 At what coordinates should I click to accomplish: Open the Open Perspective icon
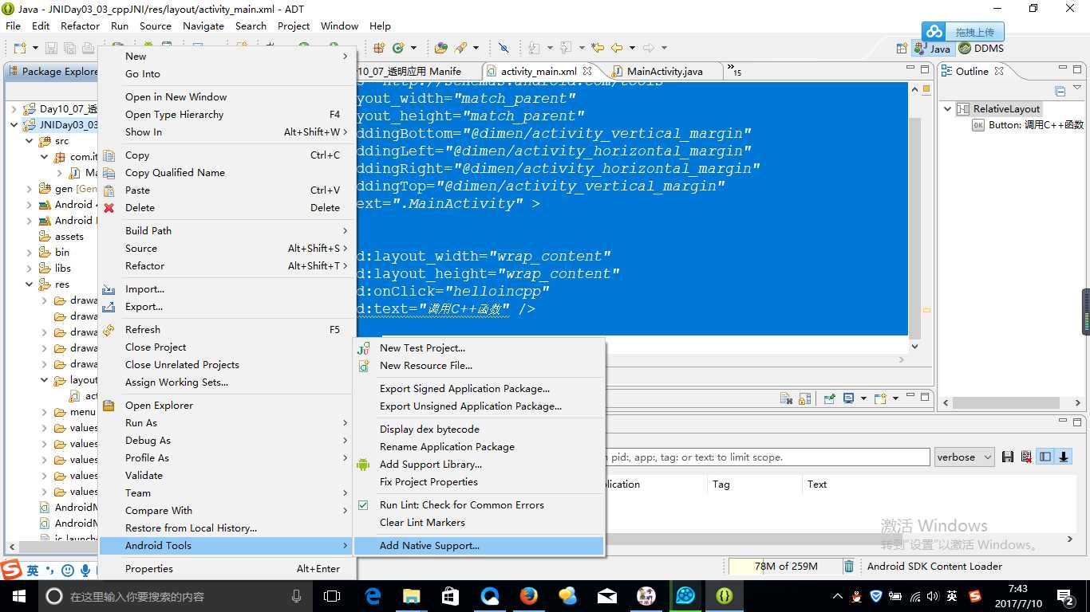901,49
